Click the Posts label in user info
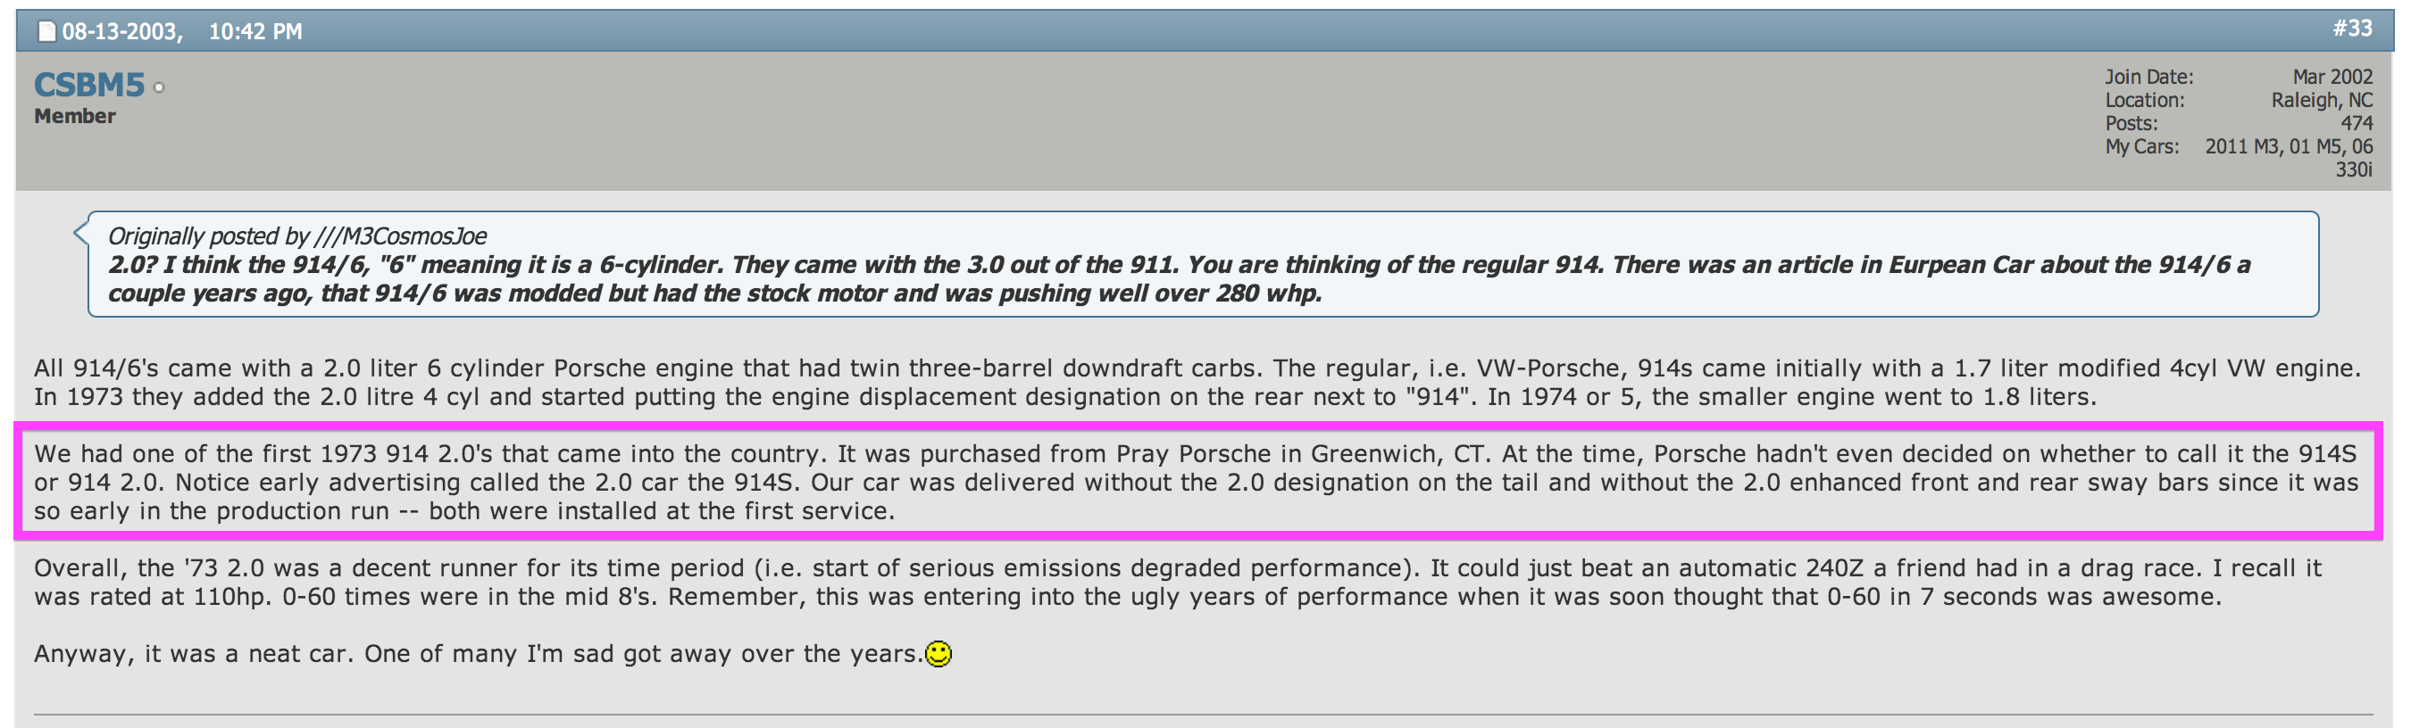Image resolution: width=2411 pixels, height=728 pixels. [x=2132, y=123]
